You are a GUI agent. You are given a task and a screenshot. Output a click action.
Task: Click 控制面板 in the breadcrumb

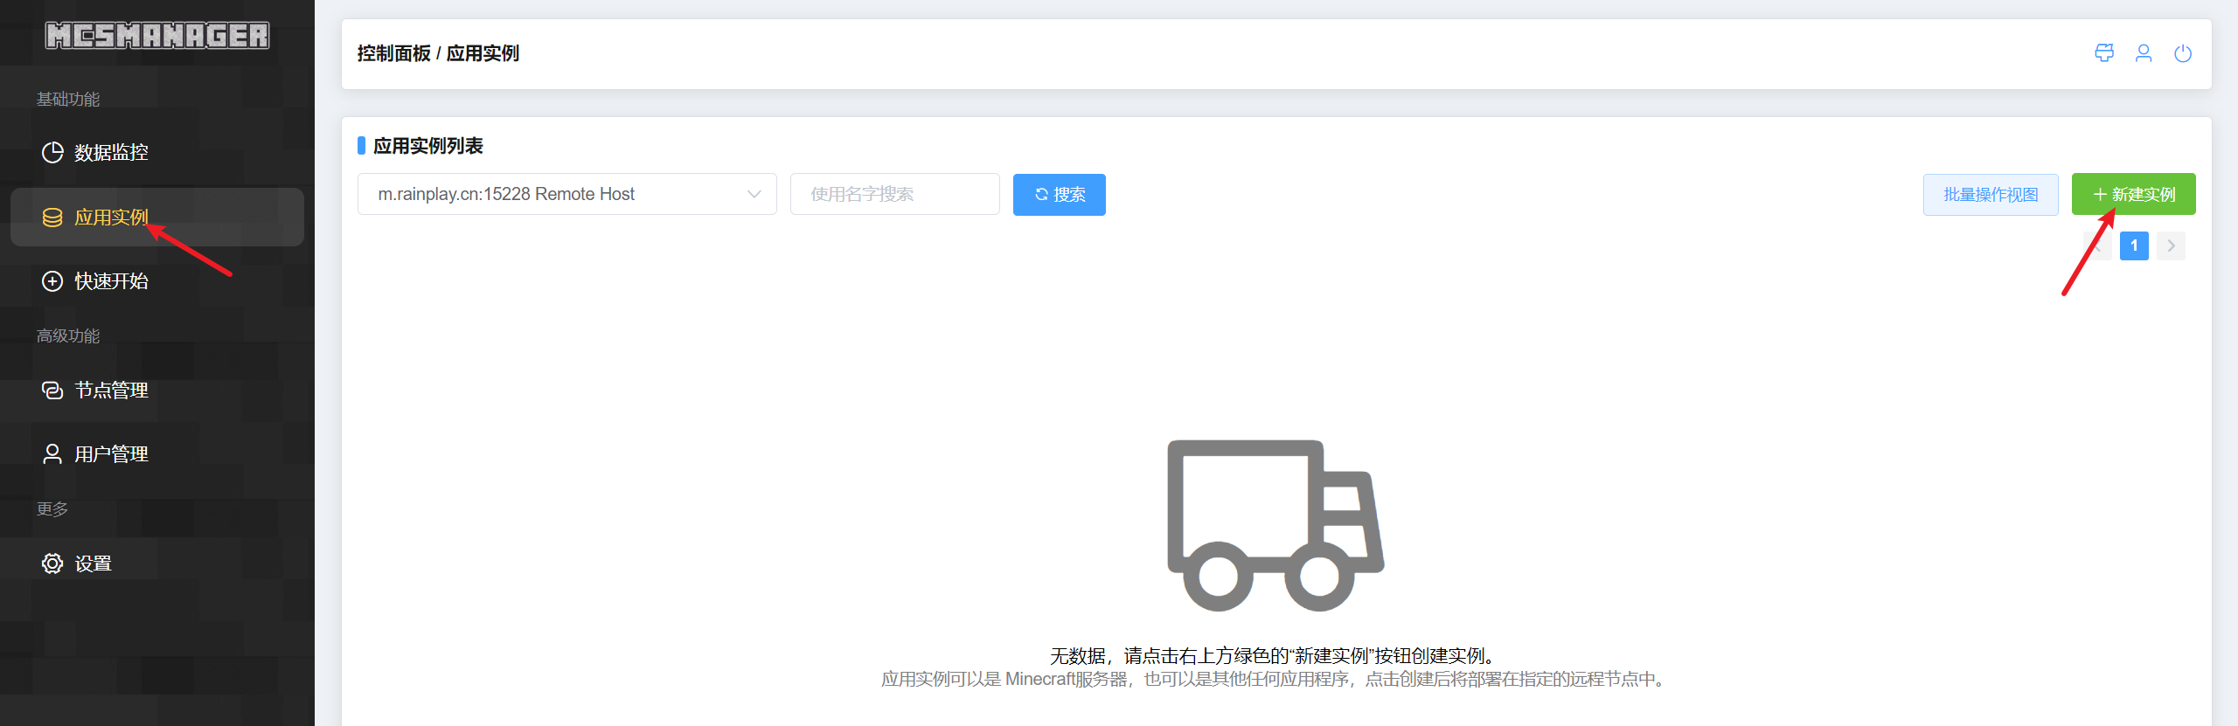tap(393, 53)
